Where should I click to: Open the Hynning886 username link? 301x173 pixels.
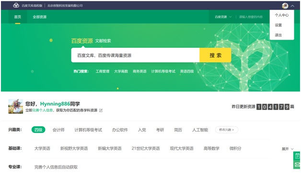point(55,104)
